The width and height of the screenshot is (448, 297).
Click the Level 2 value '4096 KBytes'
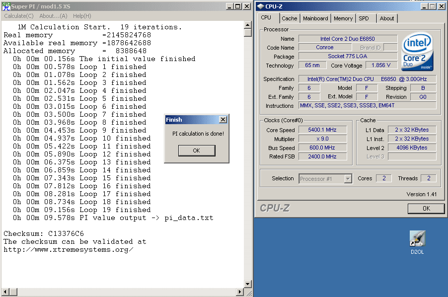click(412, 148)
